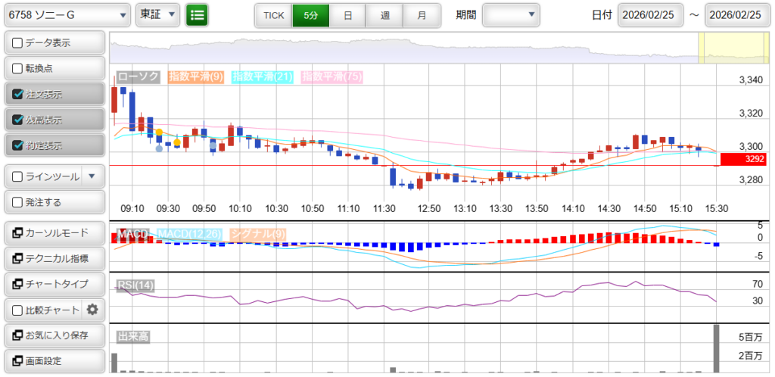Viewport: 775px width, 377px height.
Task: Toggle the 転換点 checkbox
Action: click(18, 69)
